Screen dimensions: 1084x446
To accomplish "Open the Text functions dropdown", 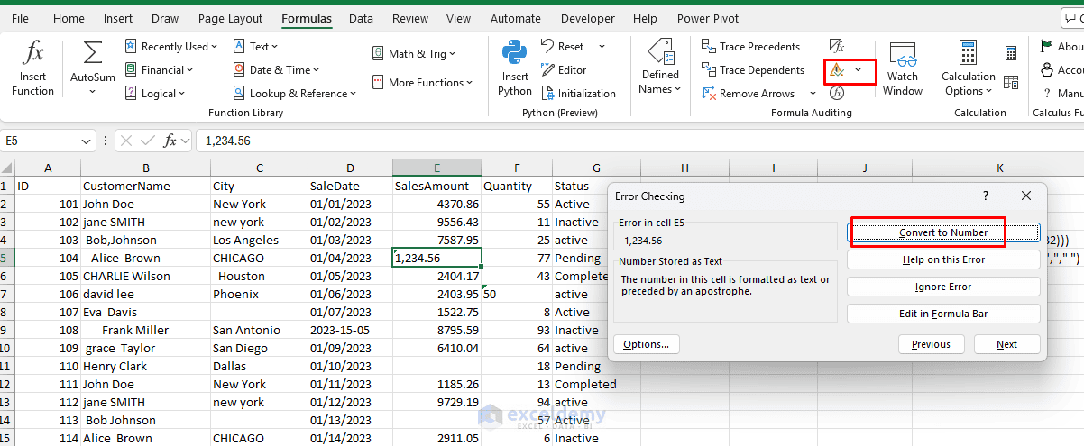I will (255, 47).
